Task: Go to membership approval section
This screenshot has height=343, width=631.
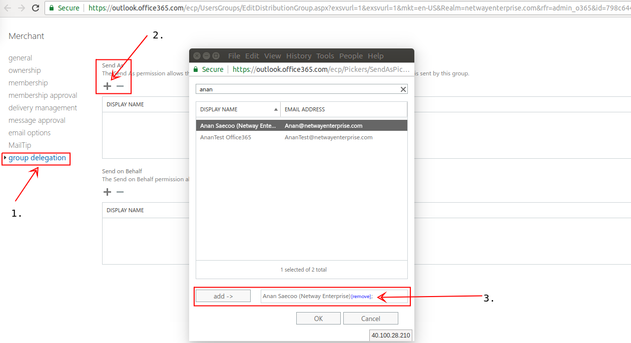Action: pos(43,95)
